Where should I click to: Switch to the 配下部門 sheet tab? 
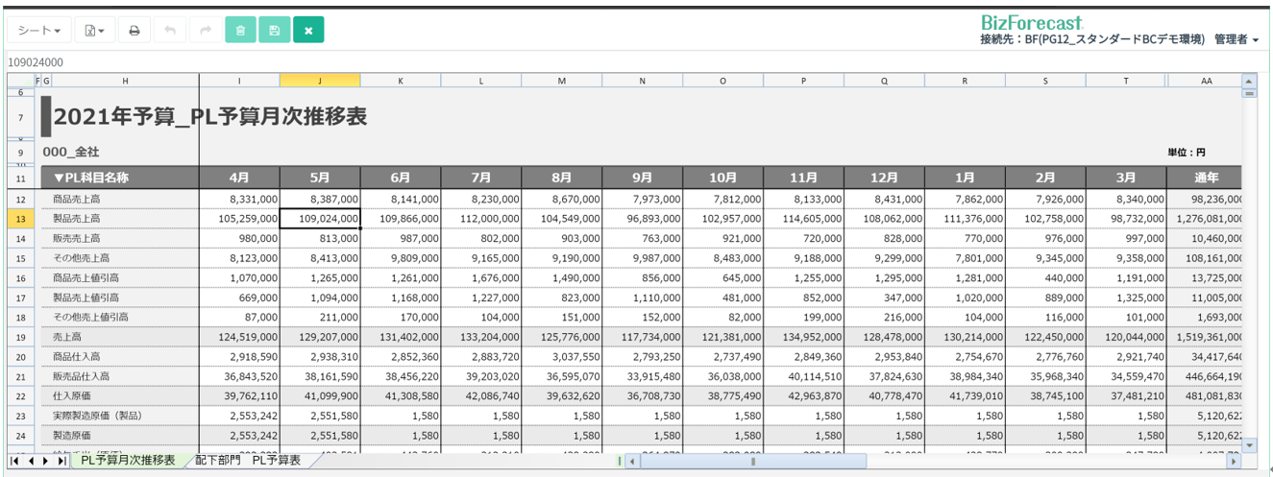(217, 461)
